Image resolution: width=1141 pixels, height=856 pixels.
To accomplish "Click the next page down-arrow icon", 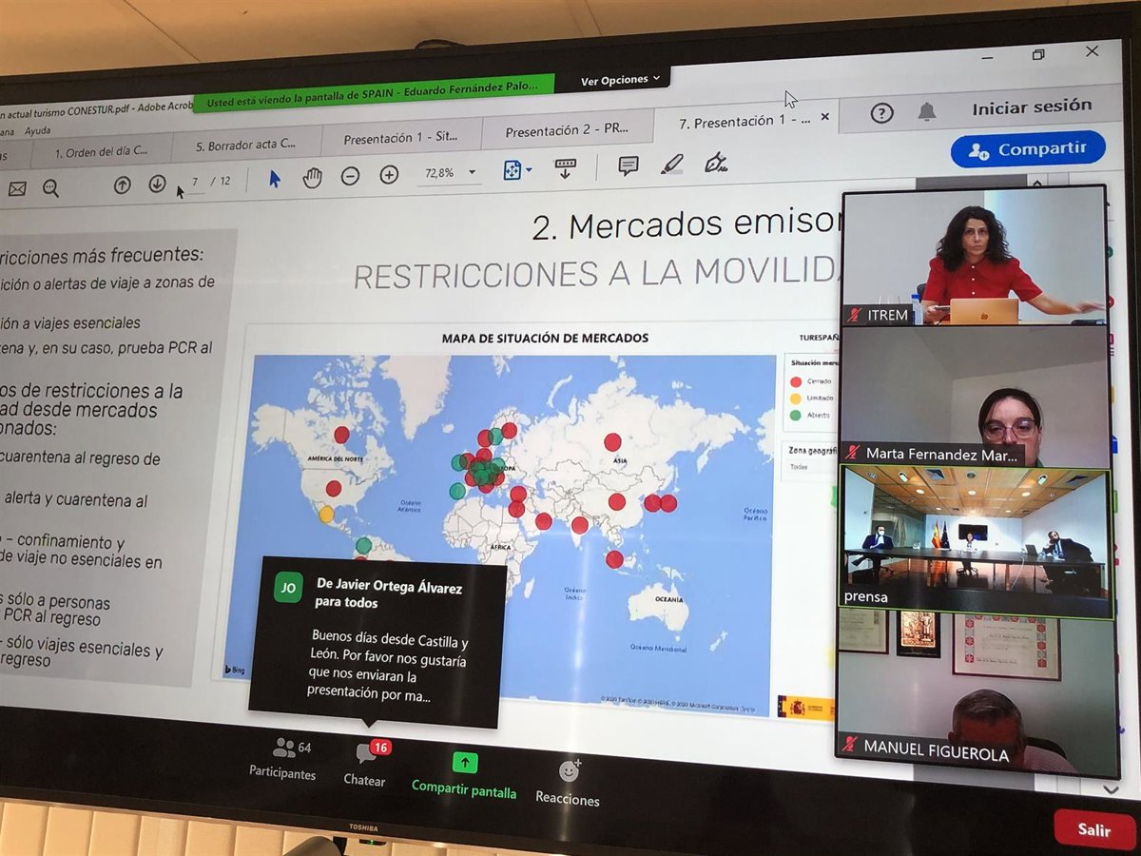I will [x=157, y=185].
